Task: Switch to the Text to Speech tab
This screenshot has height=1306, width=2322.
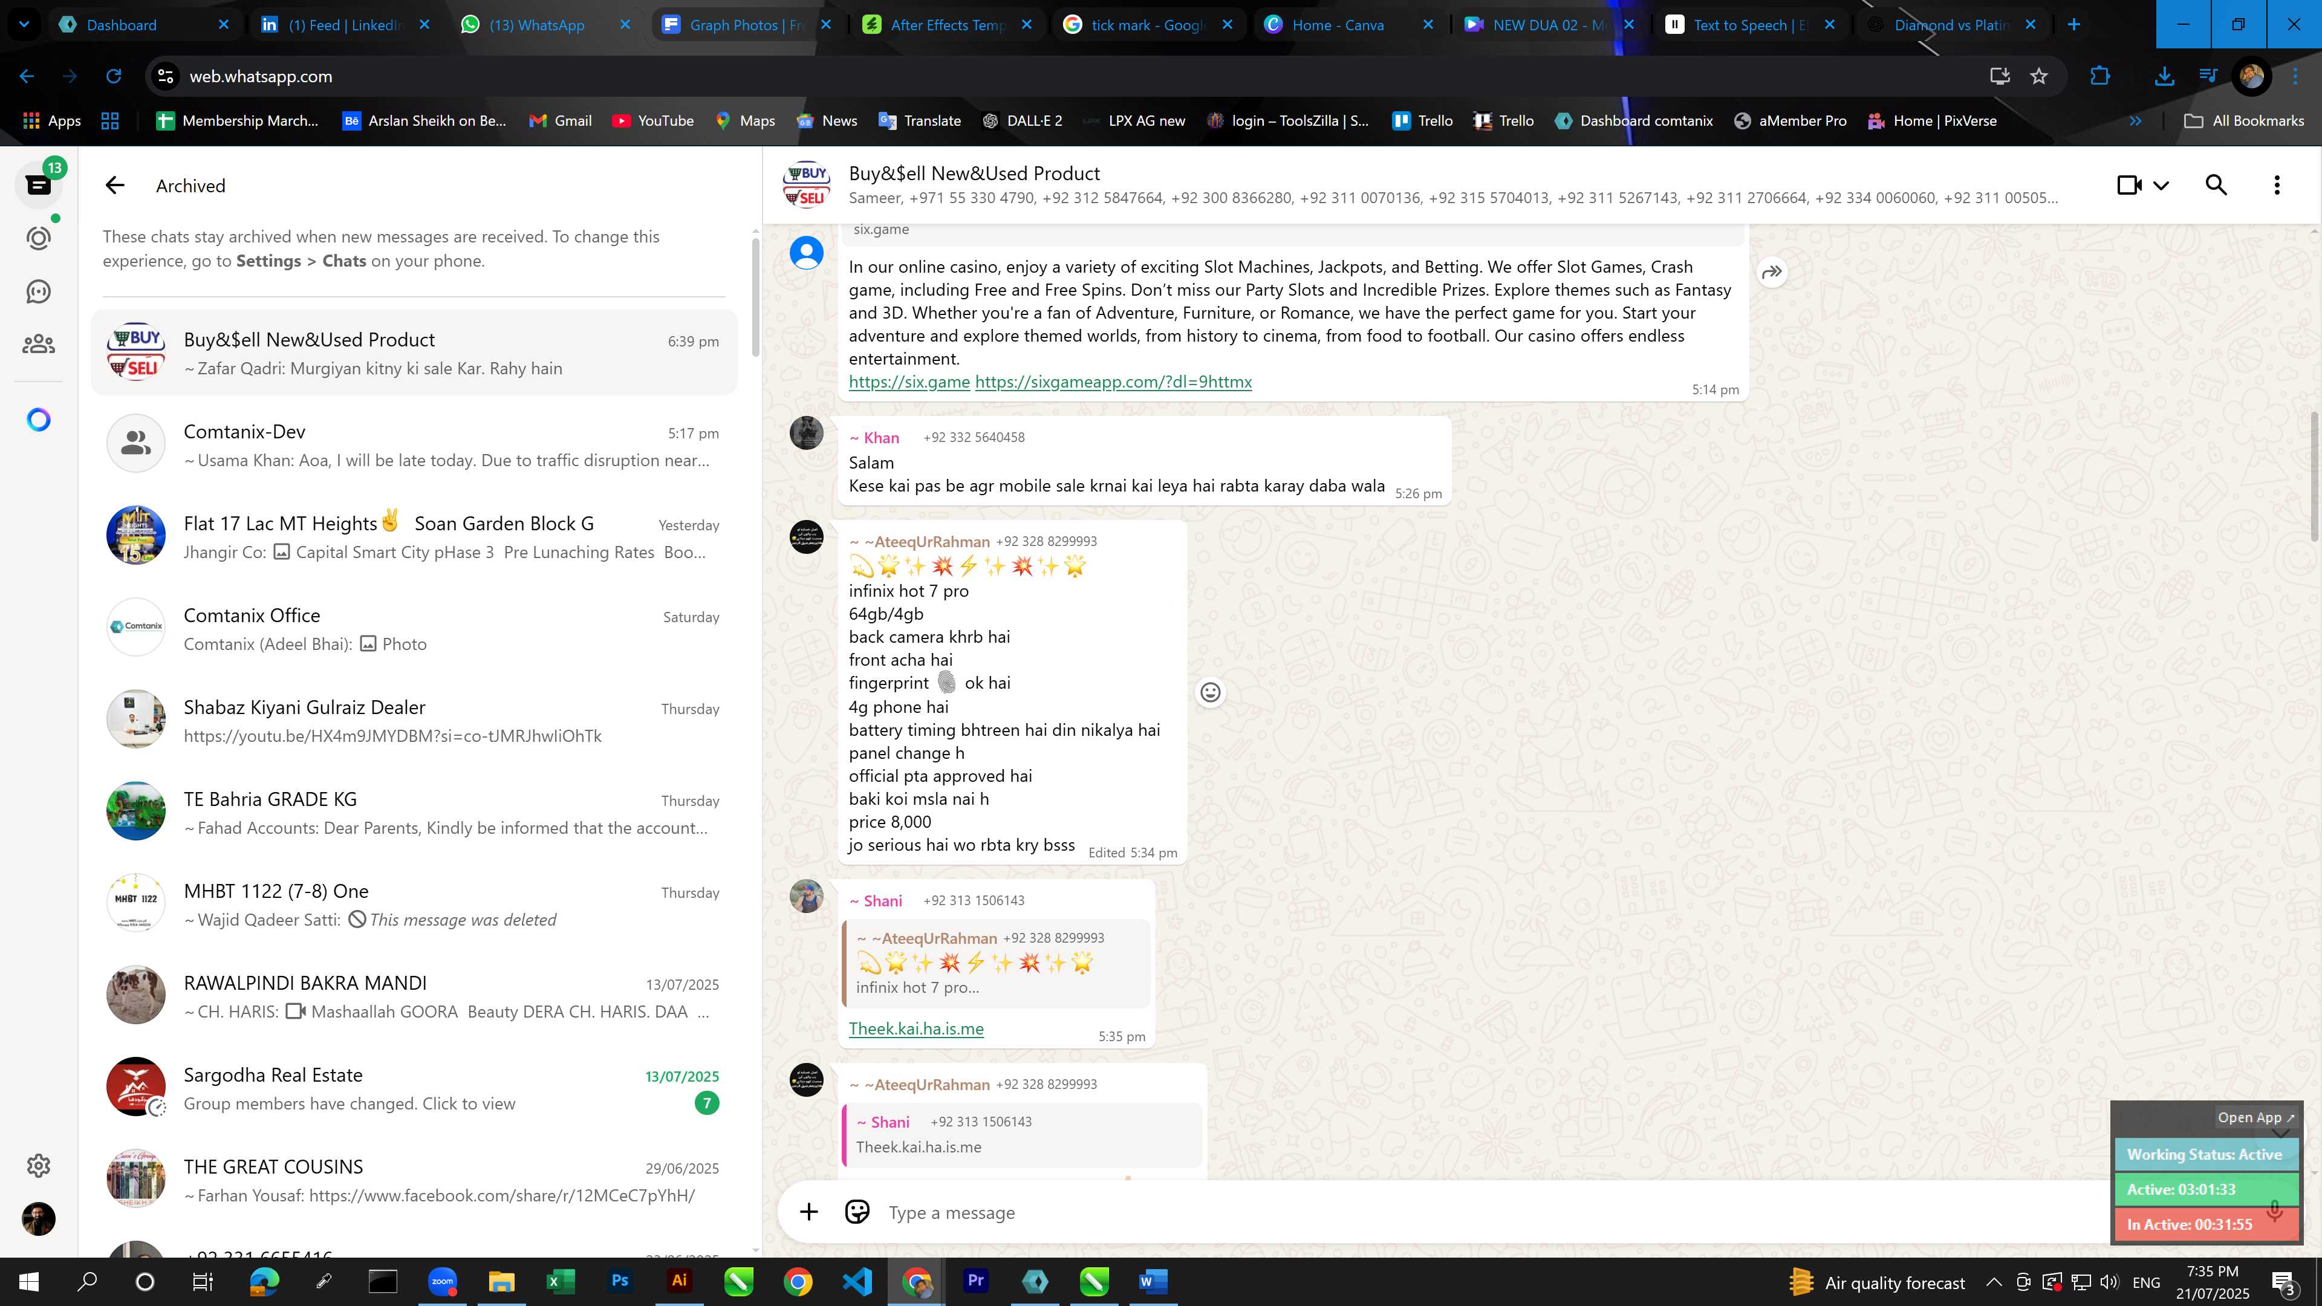Action: coord(1749,25)
